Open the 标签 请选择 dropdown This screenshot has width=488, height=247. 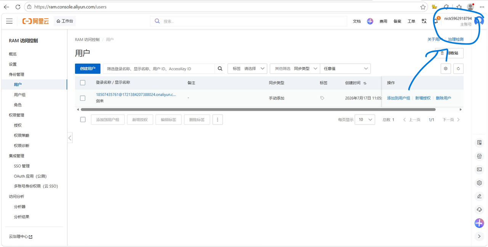coord(247,69)
